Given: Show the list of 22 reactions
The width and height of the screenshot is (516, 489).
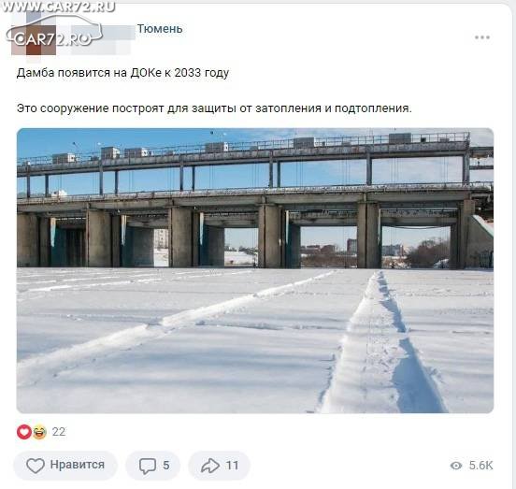Looking at the screenshot, I should 59,432.
